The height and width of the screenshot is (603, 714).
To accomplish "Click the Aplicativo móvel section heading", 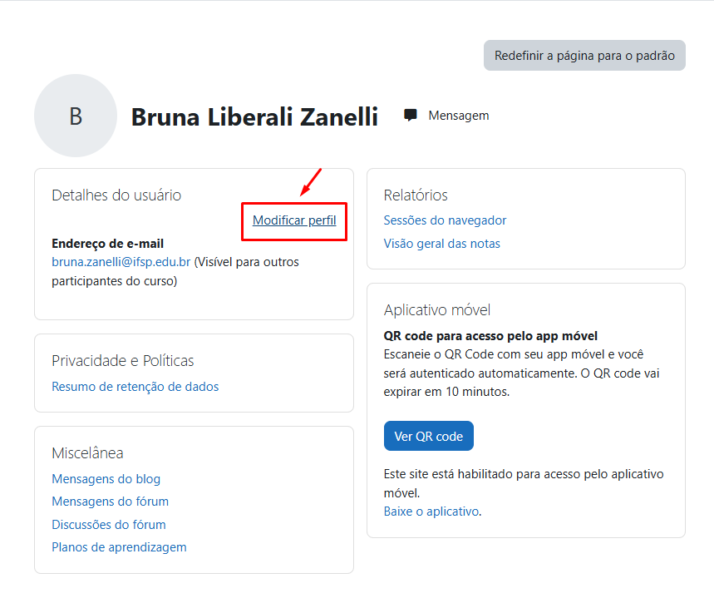I will (x=437, y=310).
